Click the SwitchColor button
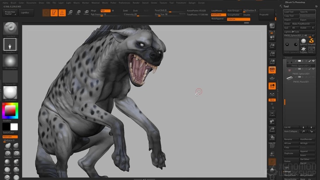The width and height of the screenshot is (320, 180). (10, 133)
